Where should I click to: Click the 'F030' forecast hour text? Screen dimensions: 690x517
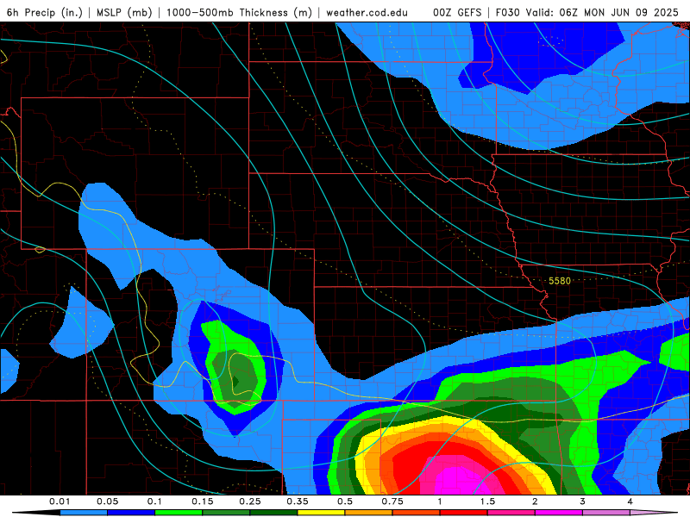pyautogui.click(x=508, y=12)
